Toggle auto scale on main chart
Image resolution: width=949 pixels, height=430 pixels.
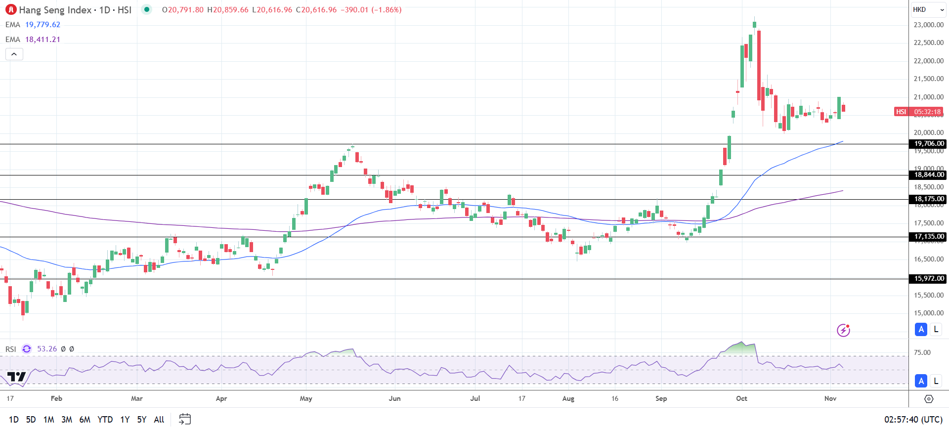pyautogui.click(x=921, y=329)
